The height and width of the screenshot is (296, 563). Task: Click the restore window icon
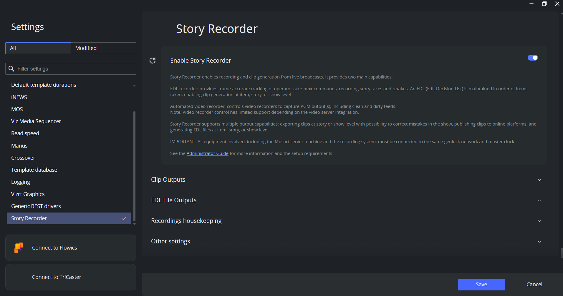tap(544, 4)
